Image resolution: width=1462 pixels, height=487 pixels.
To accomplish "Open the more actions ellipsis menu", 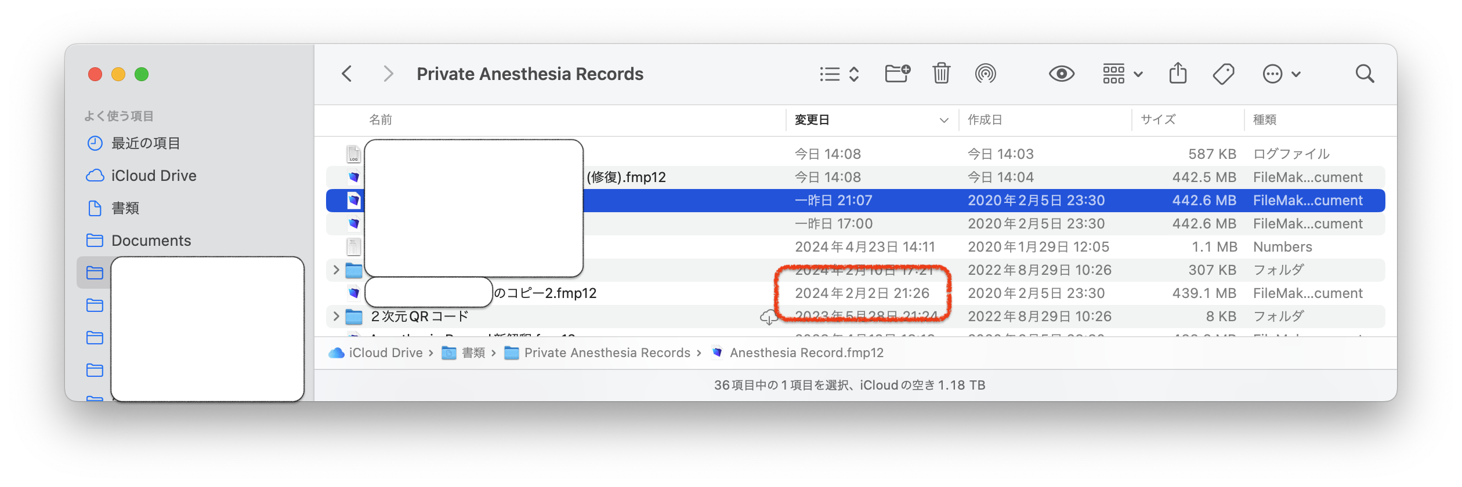I will pos(1281,74).
